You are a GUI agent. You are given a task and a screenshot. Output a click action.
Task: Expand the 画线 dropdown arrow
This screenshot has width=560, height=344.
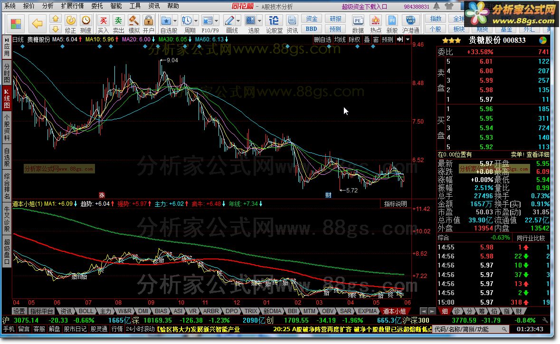(x=238, y=21)
